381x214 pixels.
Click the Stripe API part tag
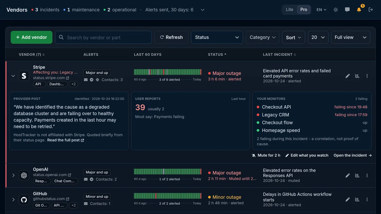(39, 84)
